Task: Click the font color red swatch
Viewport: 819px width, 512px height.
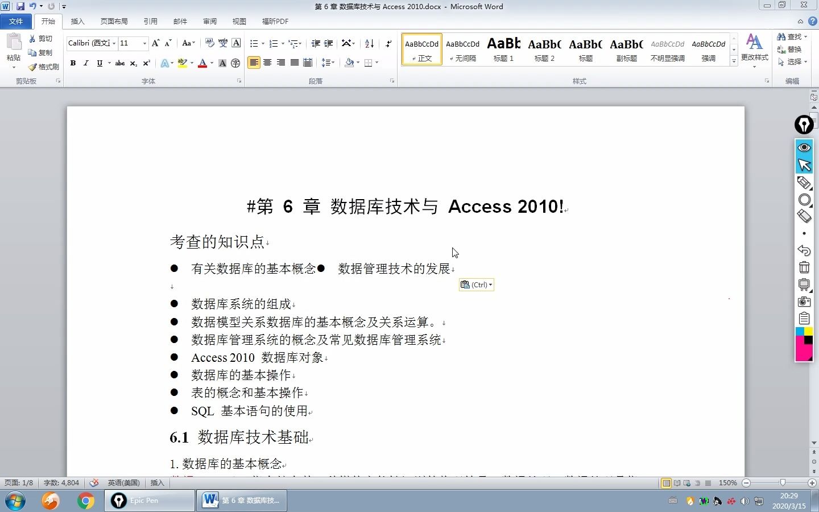Action: pos(202,63)
